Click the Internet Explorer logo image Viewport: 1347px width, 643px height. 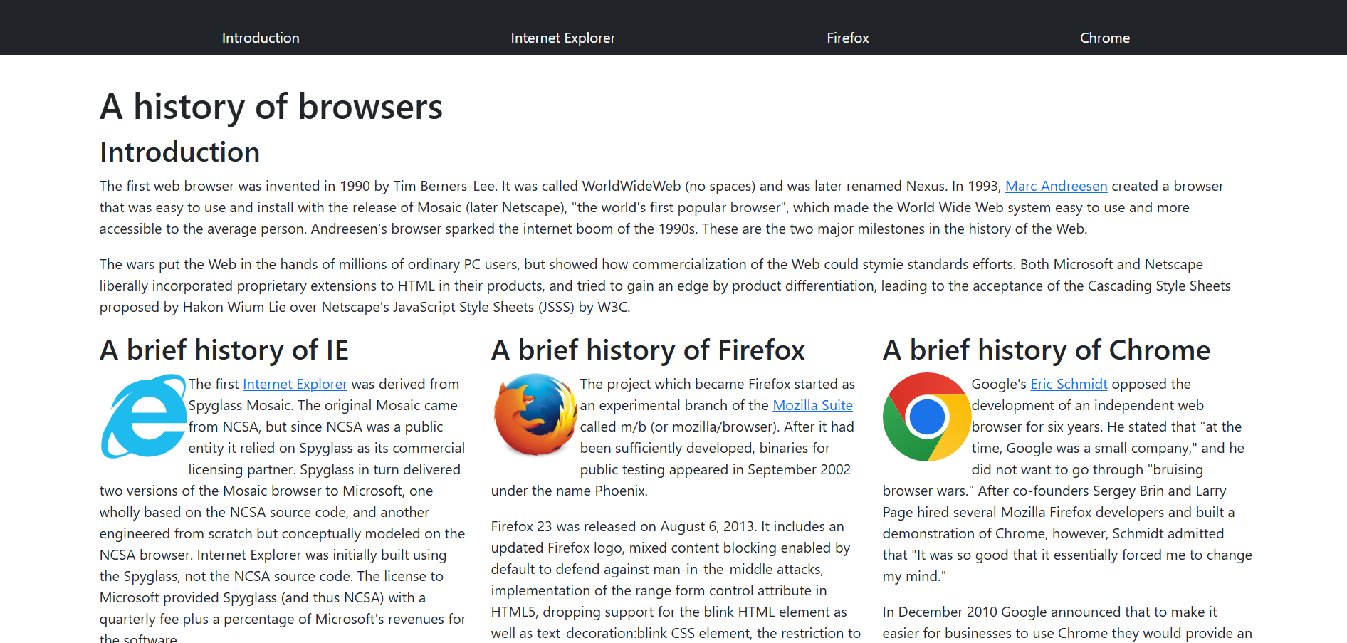tap(143, 417)
